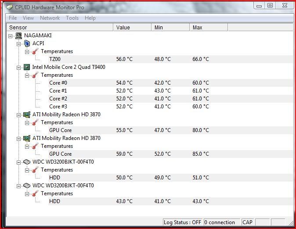Select the GPU Core row reading 59.0 °C
Screen dimensions: 296x229
pos(170,154)
